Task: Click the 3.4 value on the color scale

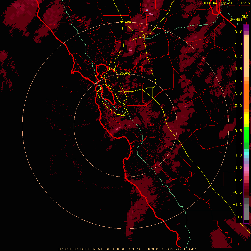Action: pos(238,131)
